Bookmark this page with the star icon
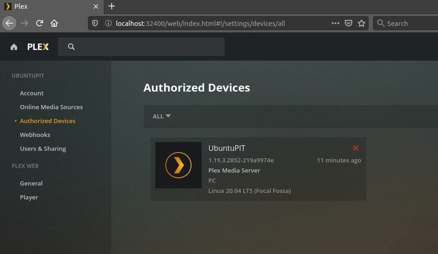Viewport: 438px width, 254px height. click(x=362, y=23)
